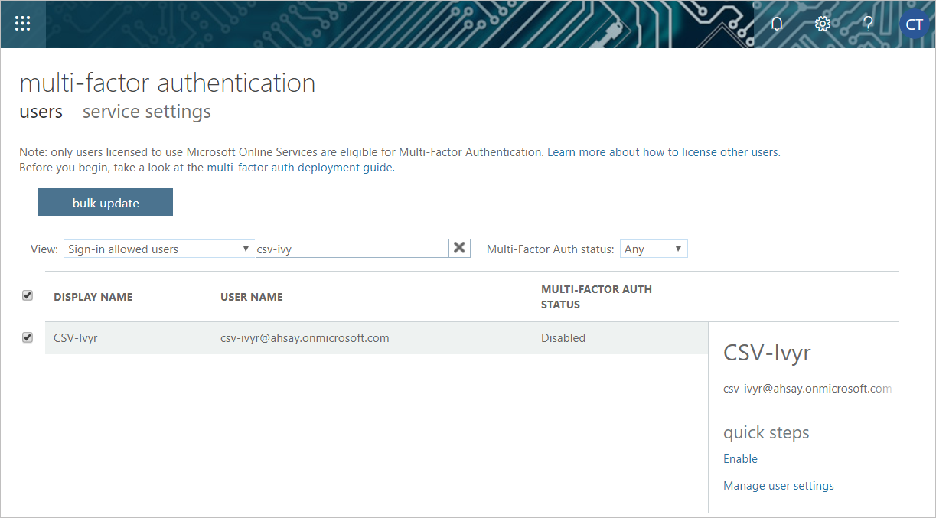Open Learn more about licensing other users link
The width and height of the screenshot is (936, 518).
[663, 152]
